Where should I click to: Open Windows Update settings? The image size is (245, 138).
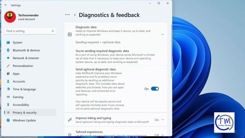click(30, 120)
